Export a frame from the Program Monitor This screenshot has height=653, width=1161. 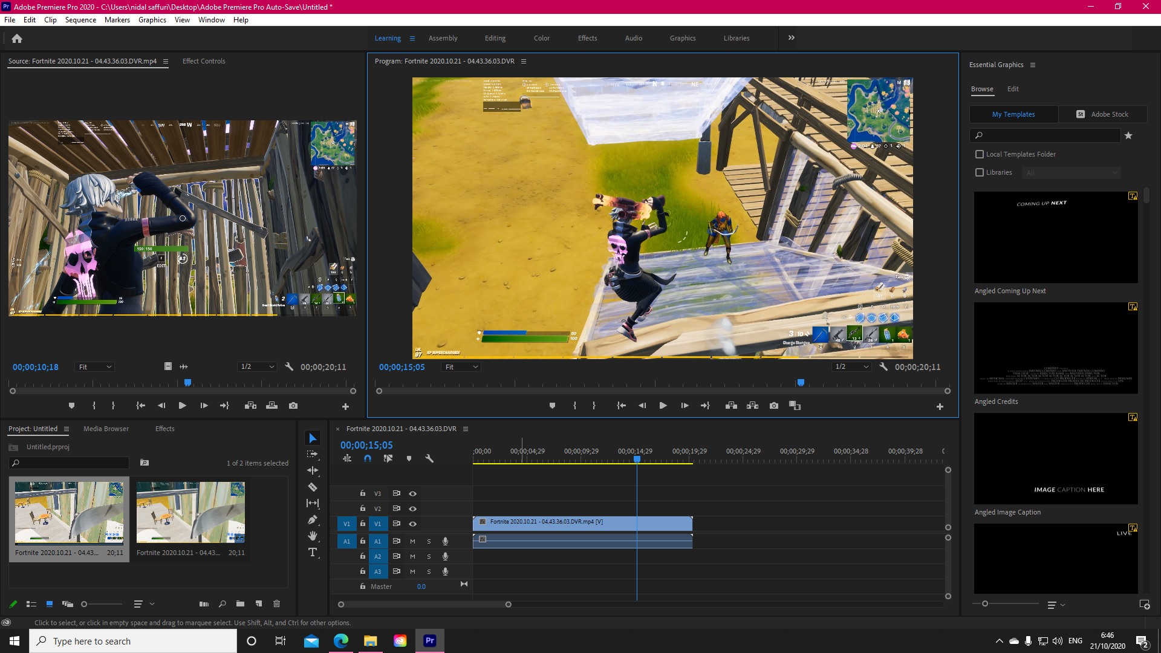pyautogui.click(x=773, y=406)
